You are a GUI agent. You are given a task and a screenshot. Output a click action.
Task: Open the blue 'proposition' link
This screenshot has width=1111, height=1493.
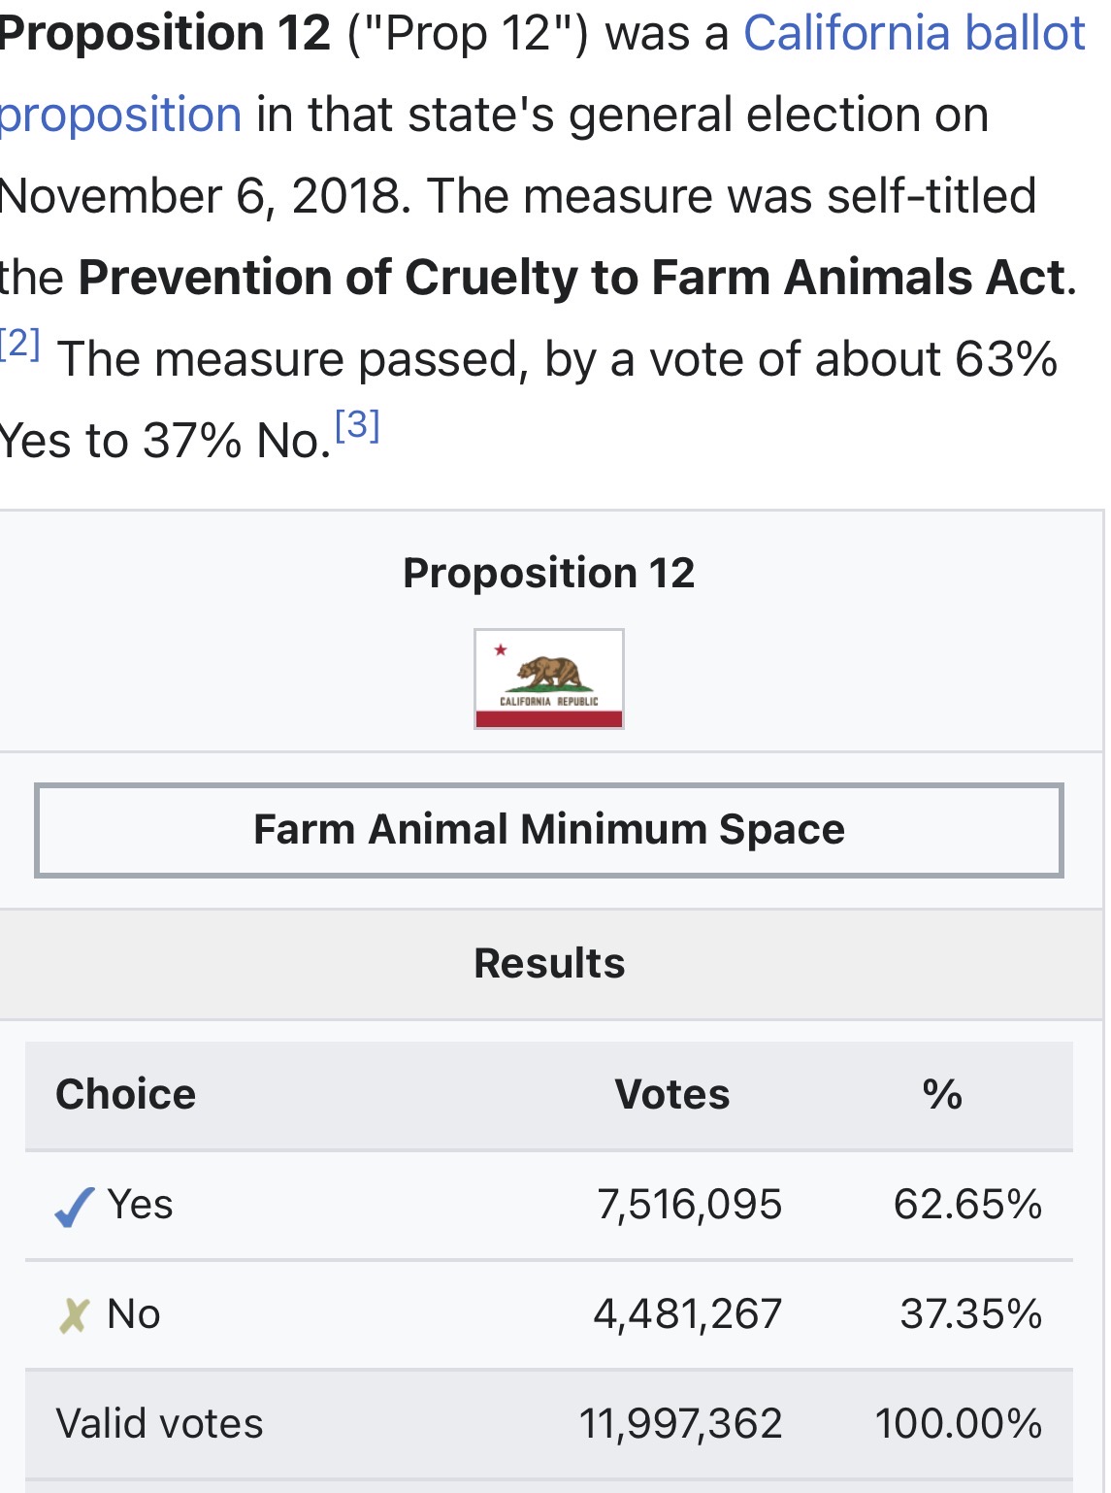point(120,116)
